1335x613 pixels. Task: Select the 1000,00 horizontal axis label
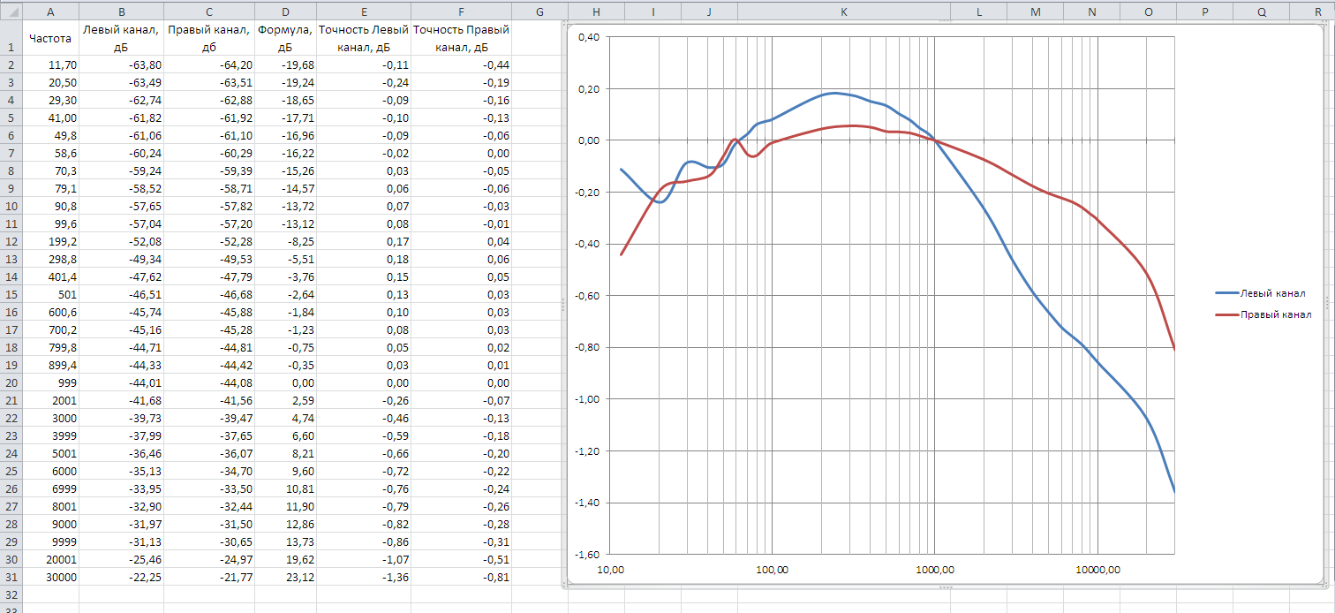pos(934,569)
